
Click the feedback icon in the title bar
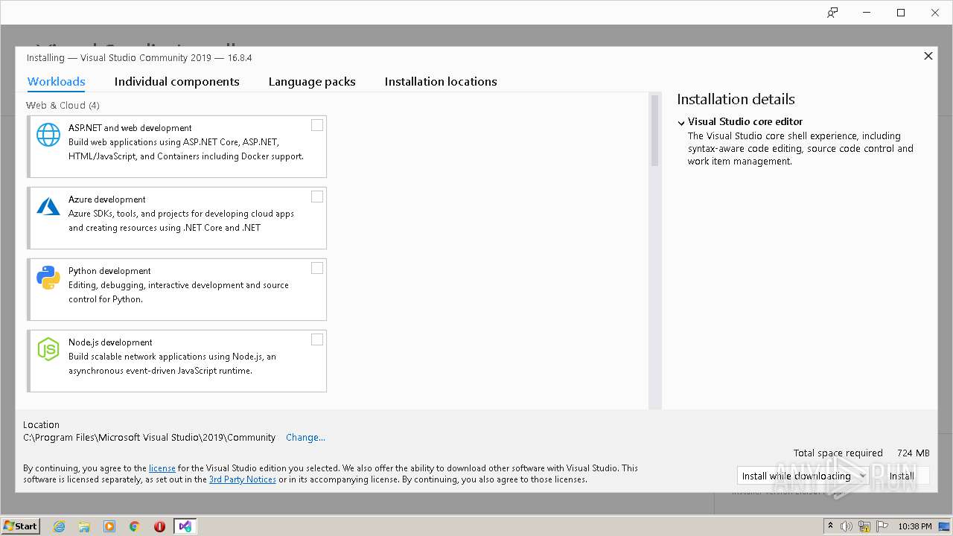coord(832,13)
